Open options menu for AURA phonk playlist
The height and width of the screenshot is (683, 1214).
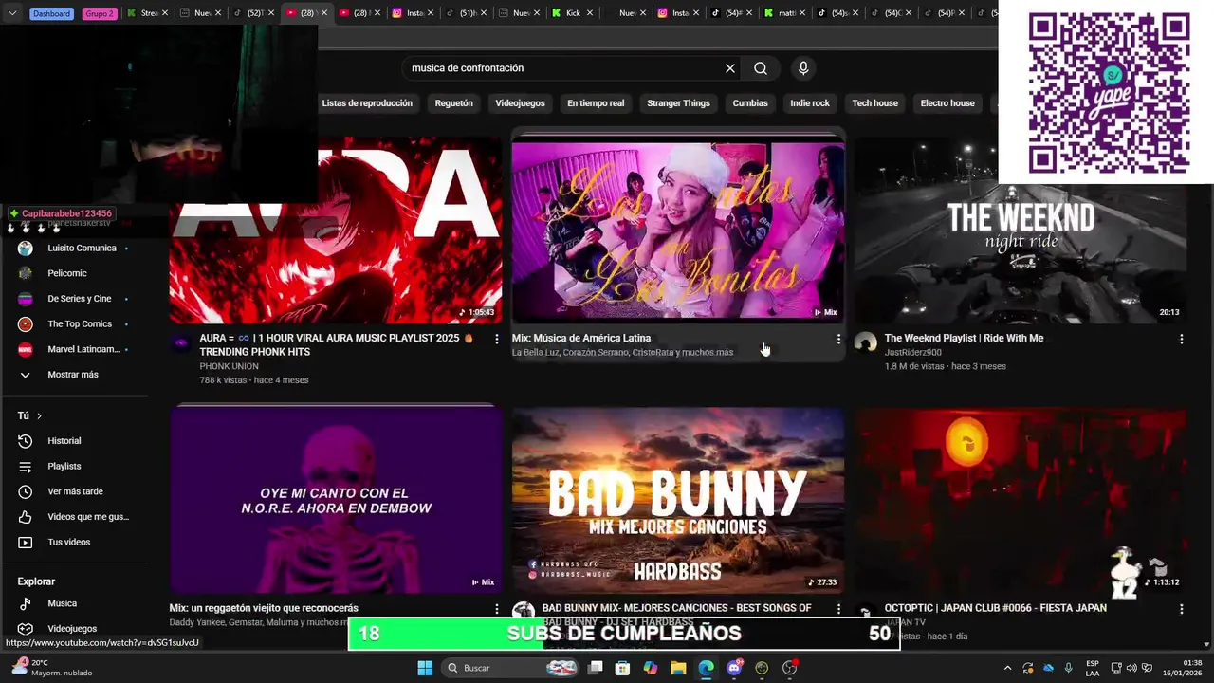[496, 339]
